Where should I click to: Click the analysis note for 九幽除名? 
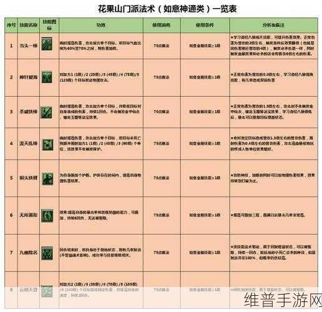273,252
